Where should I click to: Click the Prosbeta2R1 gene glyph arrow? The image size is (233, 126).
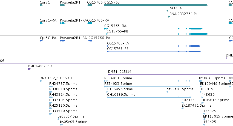point(63,5)
